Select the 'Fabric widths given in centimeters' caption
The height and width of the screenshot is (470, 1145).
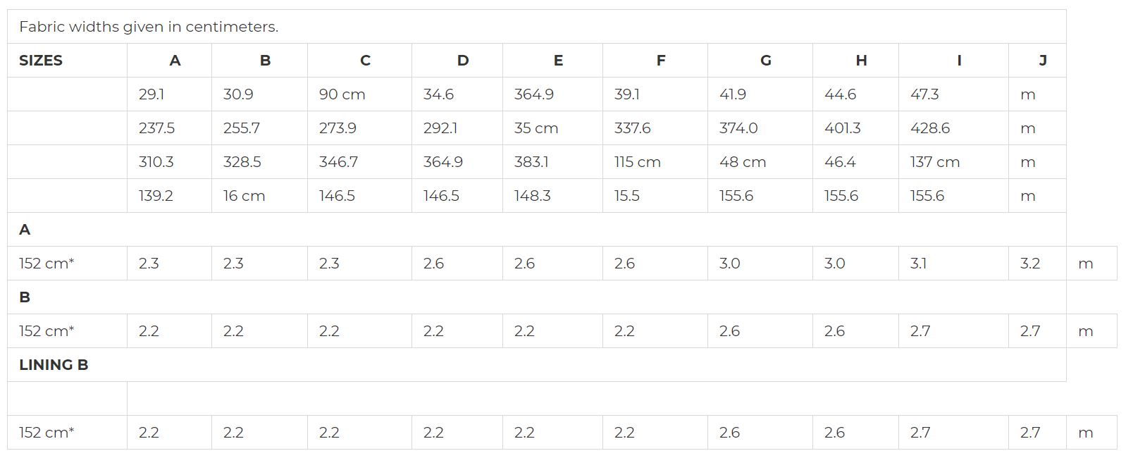click(x=149, y=27)
